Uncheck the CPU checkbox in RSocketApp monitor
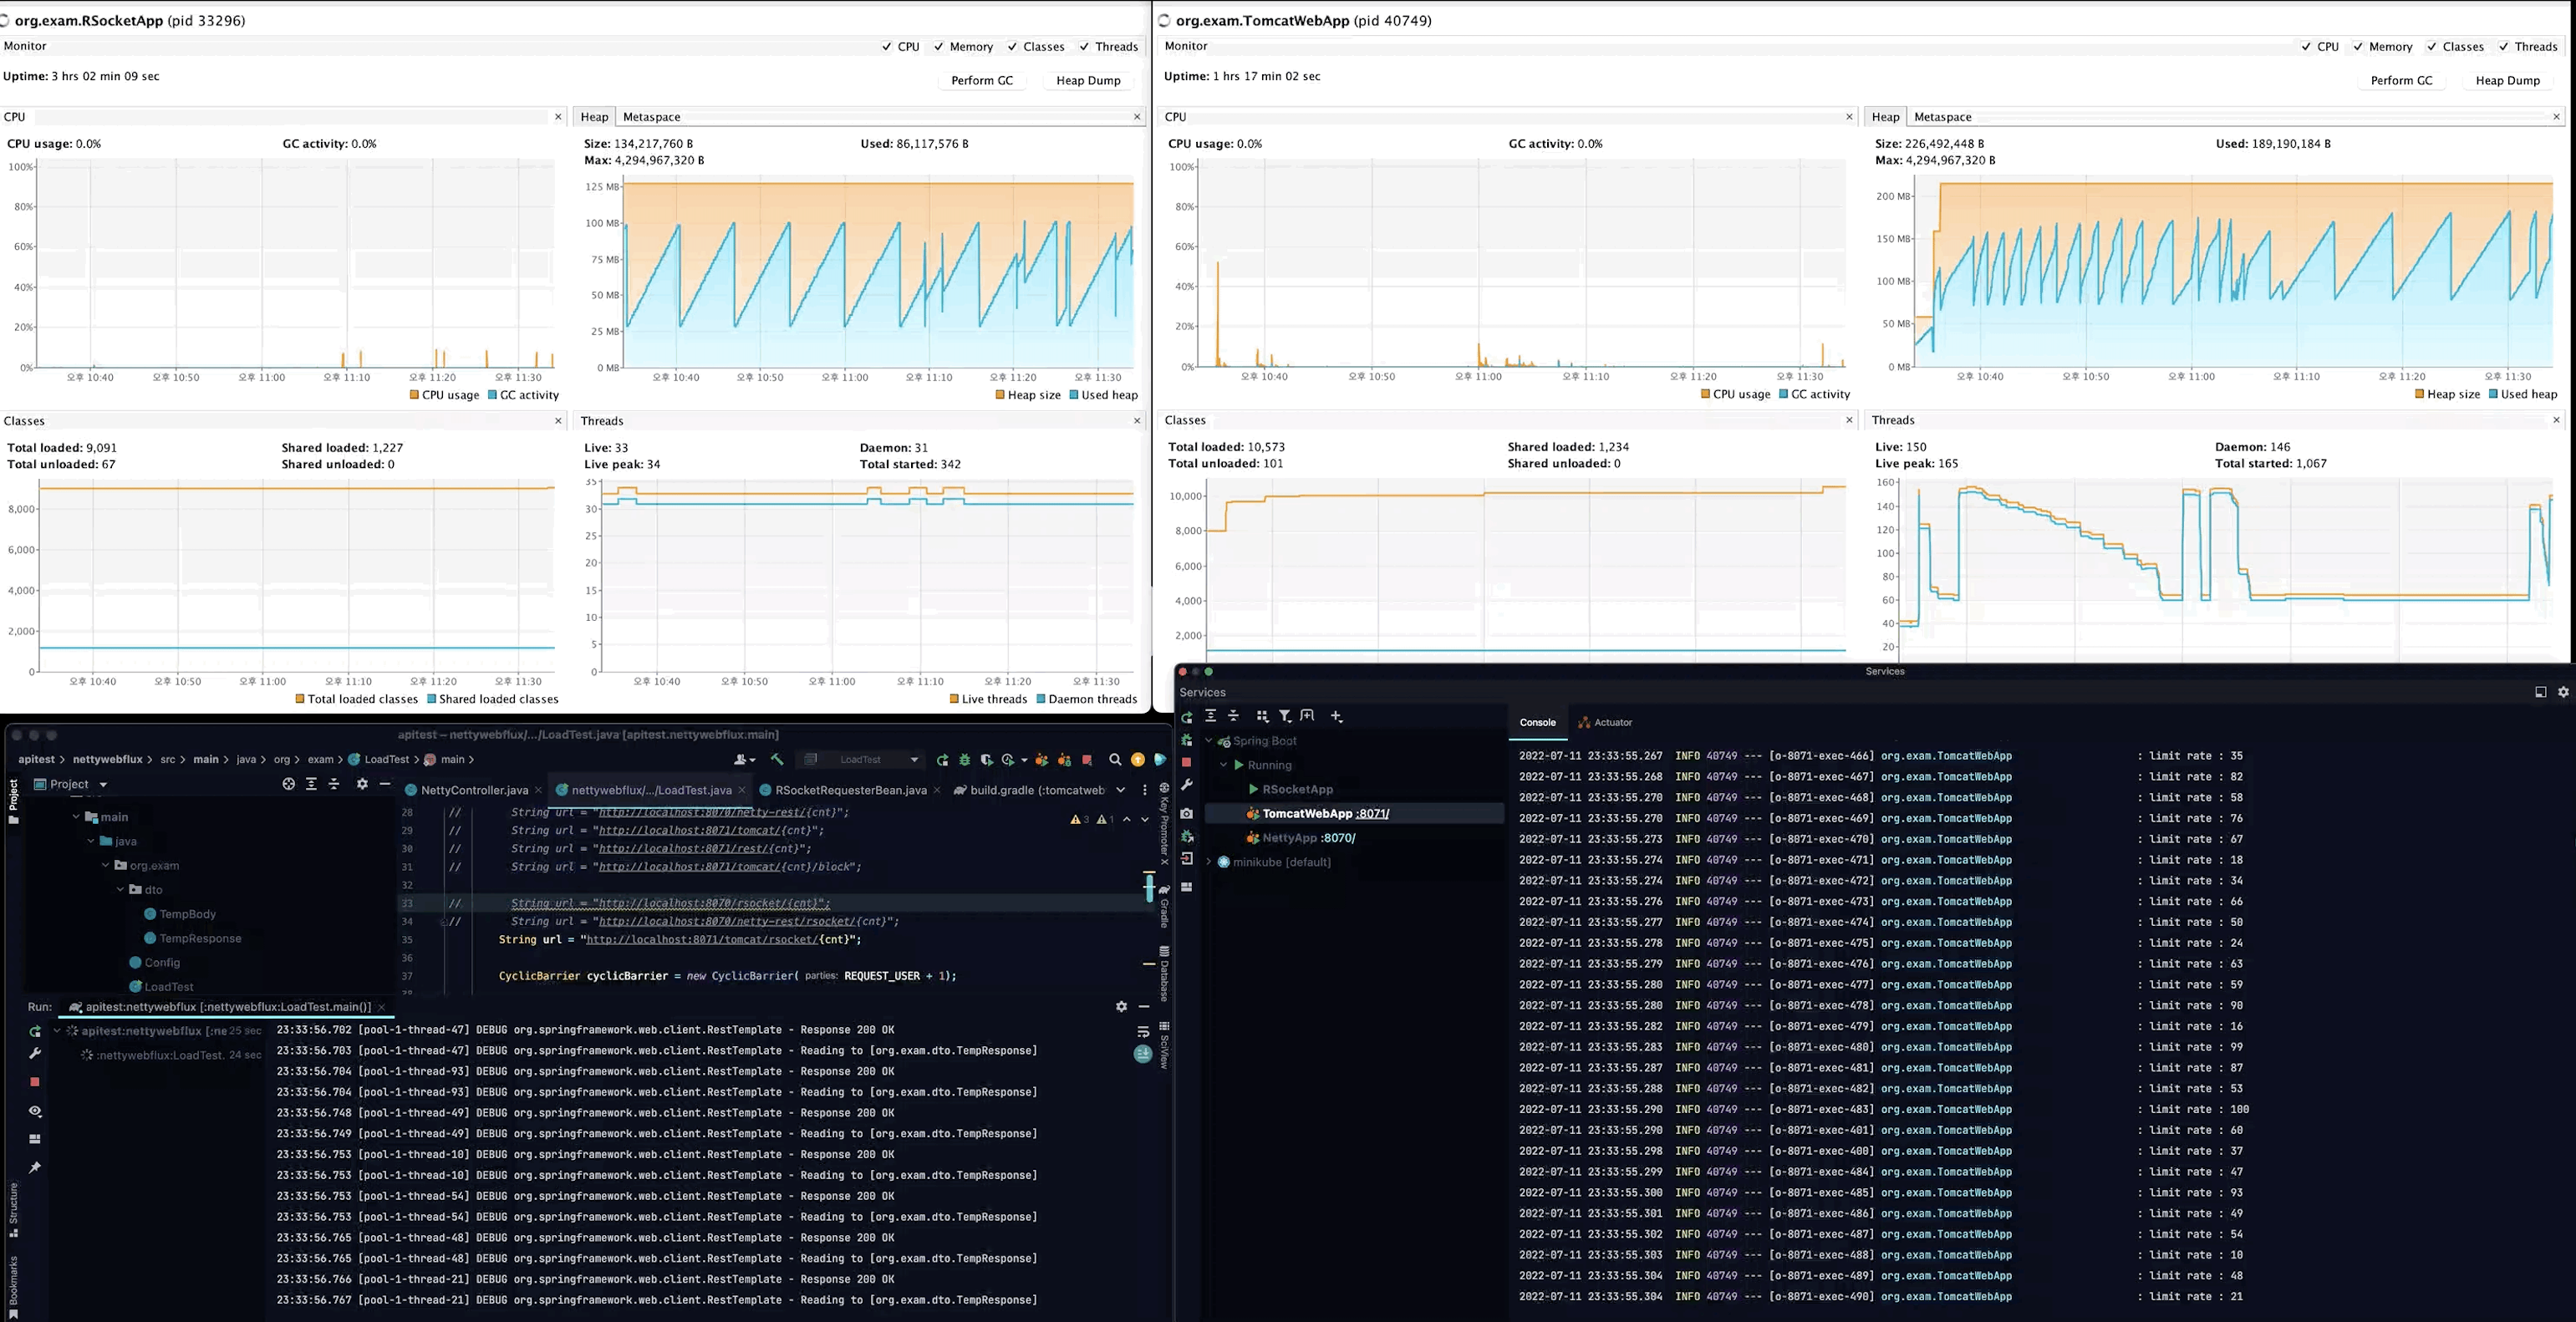The width and height of the screenshot is (2576, 1322). [887, 47]
